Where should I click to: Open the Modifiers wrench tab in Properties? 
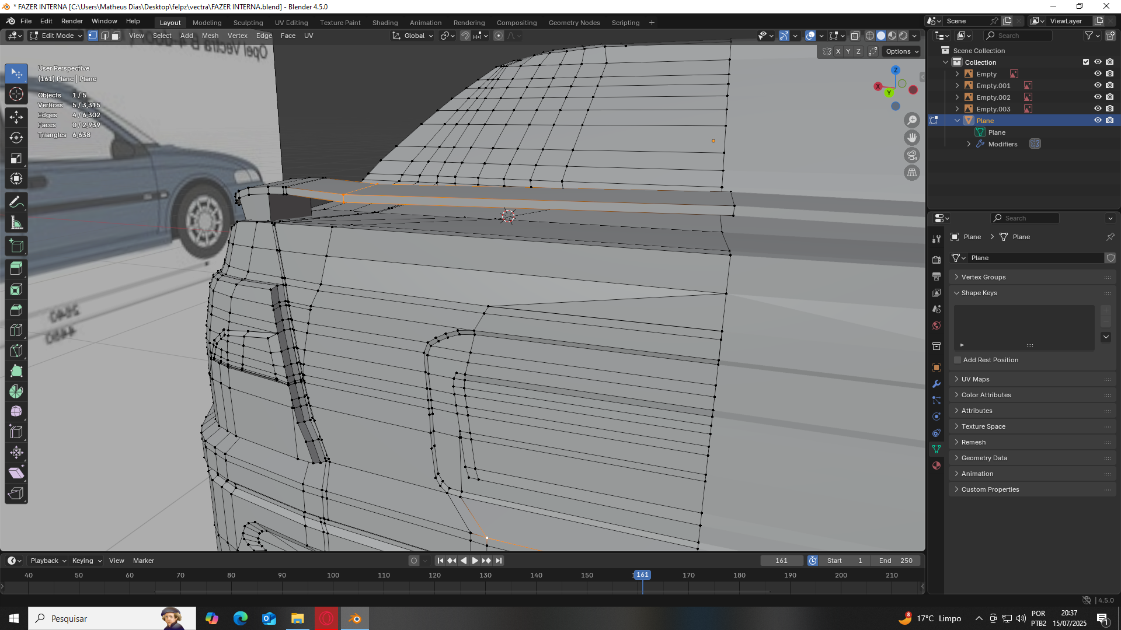(937, 384)
